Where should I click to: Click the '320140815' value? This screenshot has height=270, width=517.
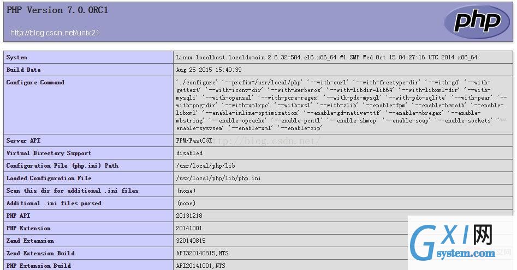click(191, 241)
